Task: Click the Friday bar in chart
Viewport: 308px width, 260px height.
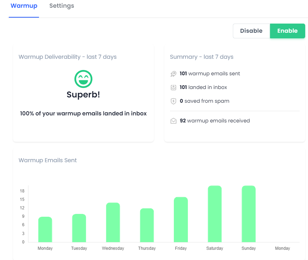Action: [181, 220]
